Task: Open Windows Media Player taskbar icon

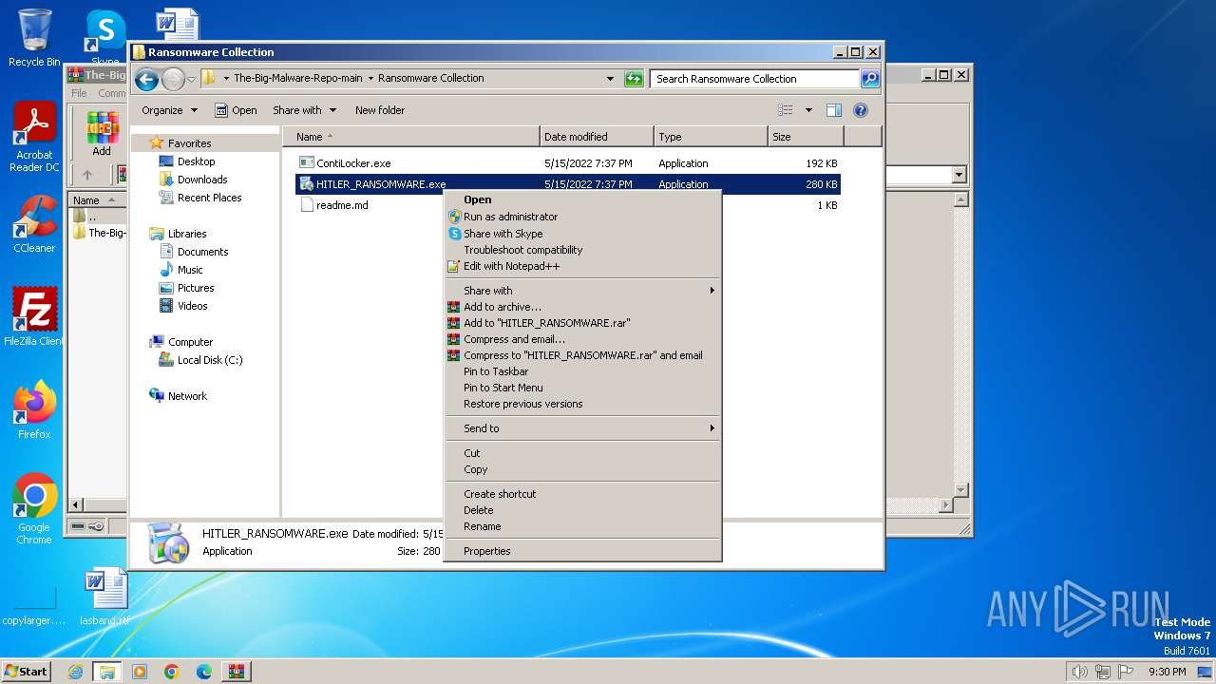Action: pyautogui.click(x=140, y=672)
